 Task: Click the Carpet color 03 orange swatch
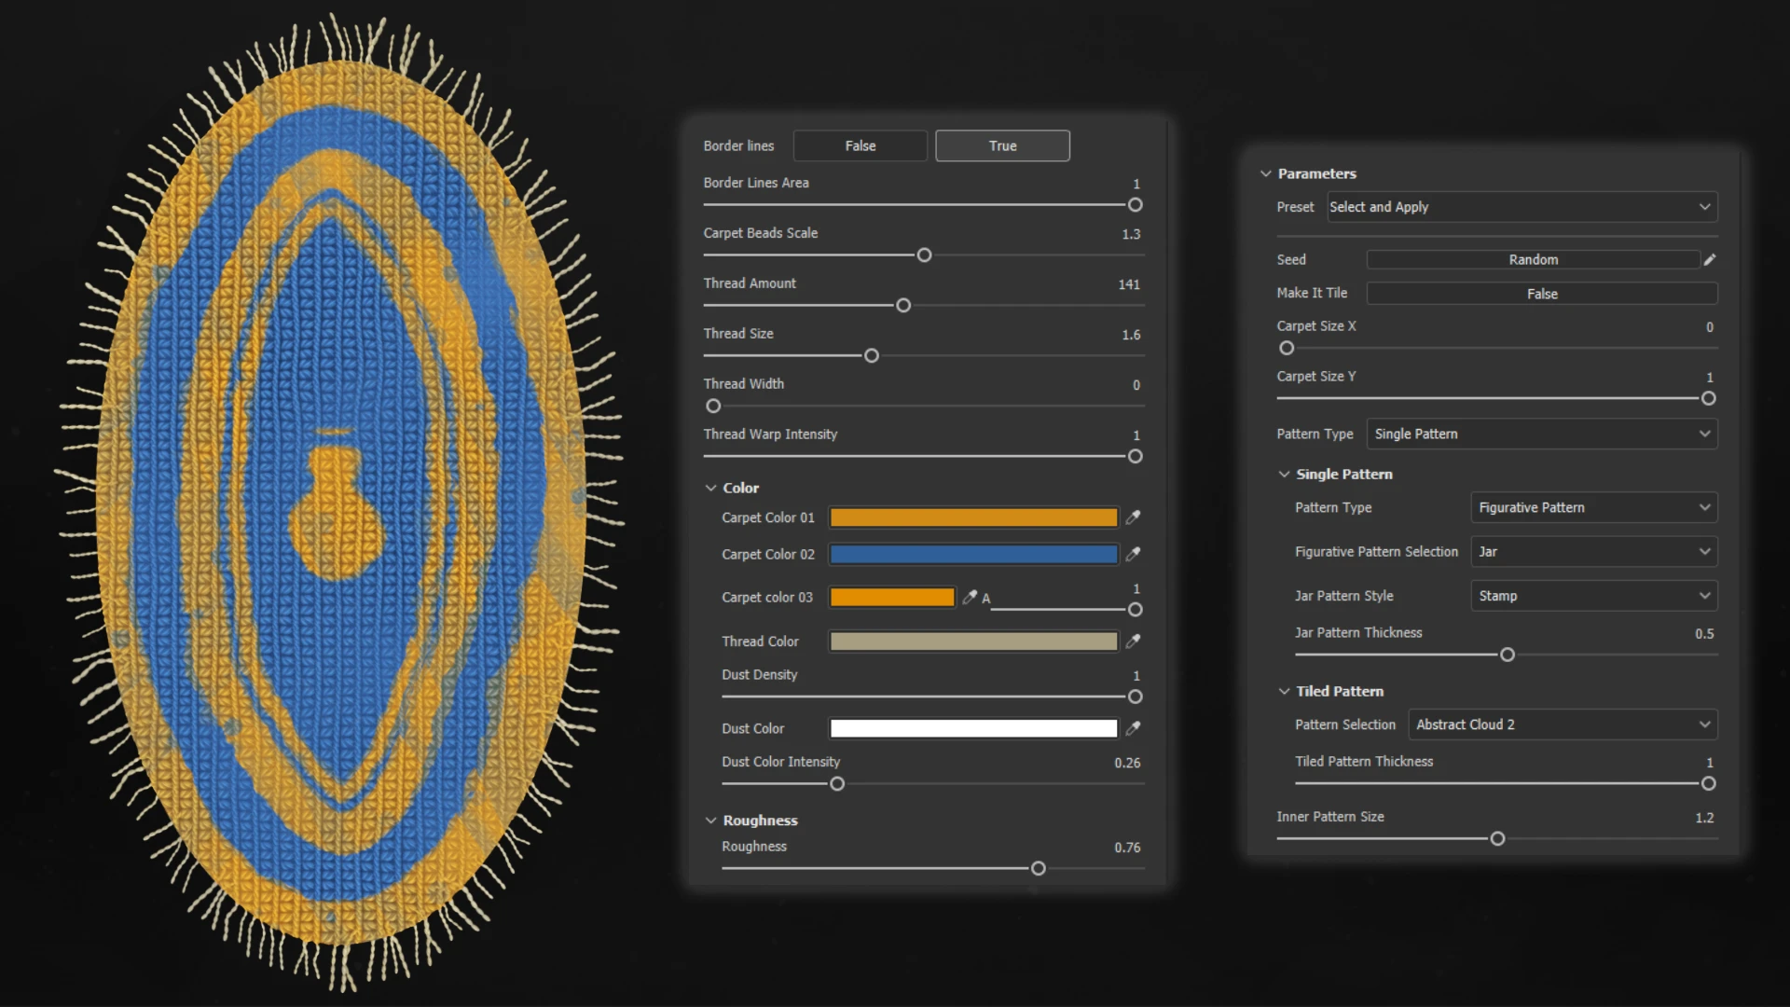pyautogui.click(x=892, y=597)
